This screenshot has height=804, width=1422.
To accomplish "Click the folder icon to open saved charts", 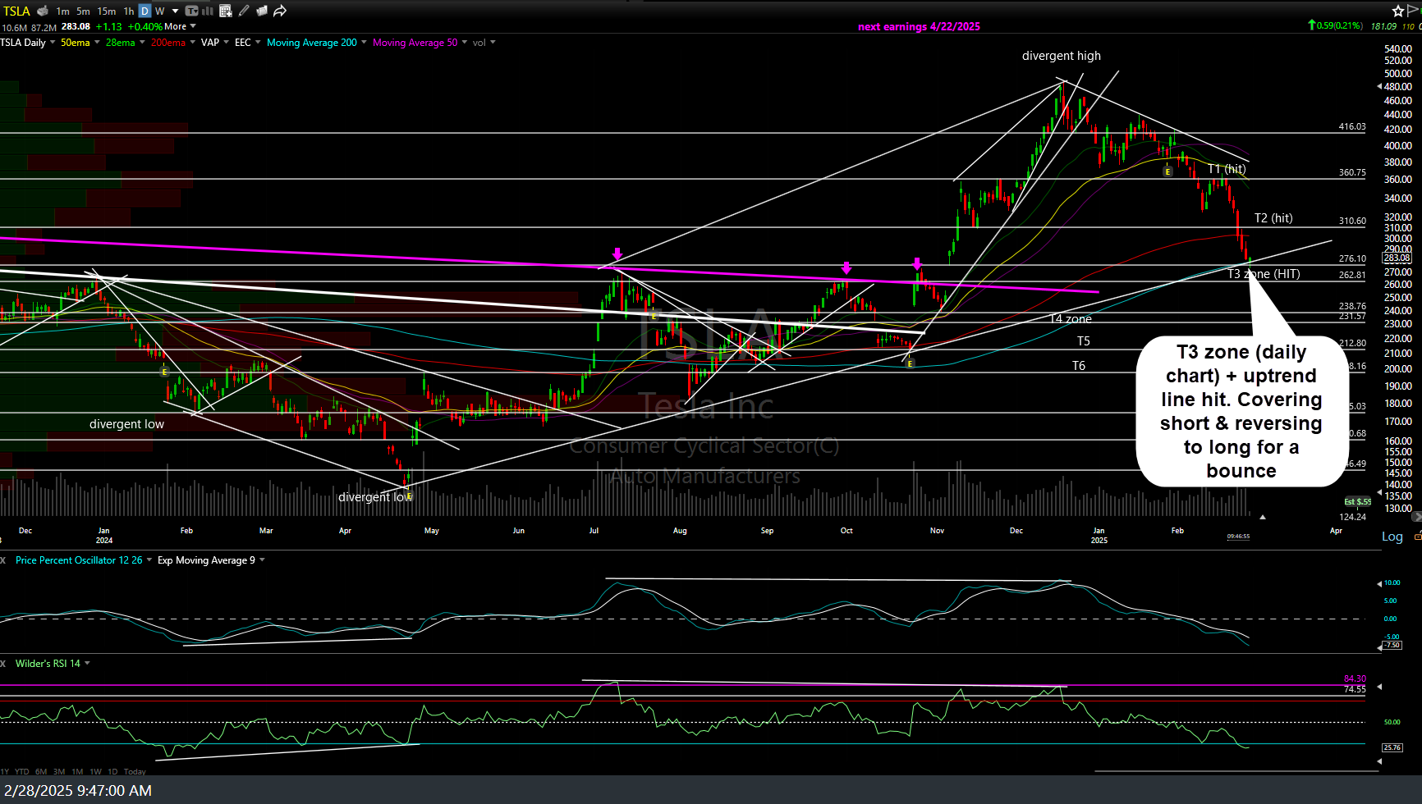I will 261,11.
